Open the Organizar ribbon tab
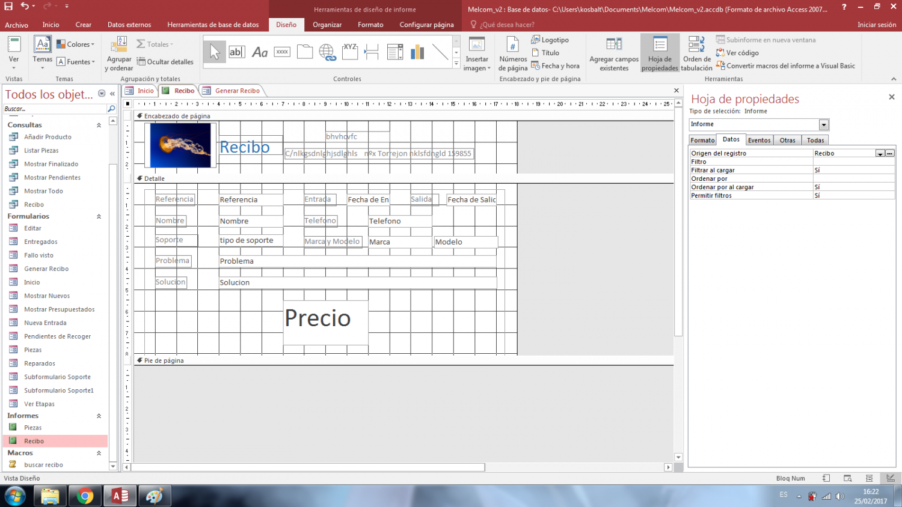 click(327, 25)
